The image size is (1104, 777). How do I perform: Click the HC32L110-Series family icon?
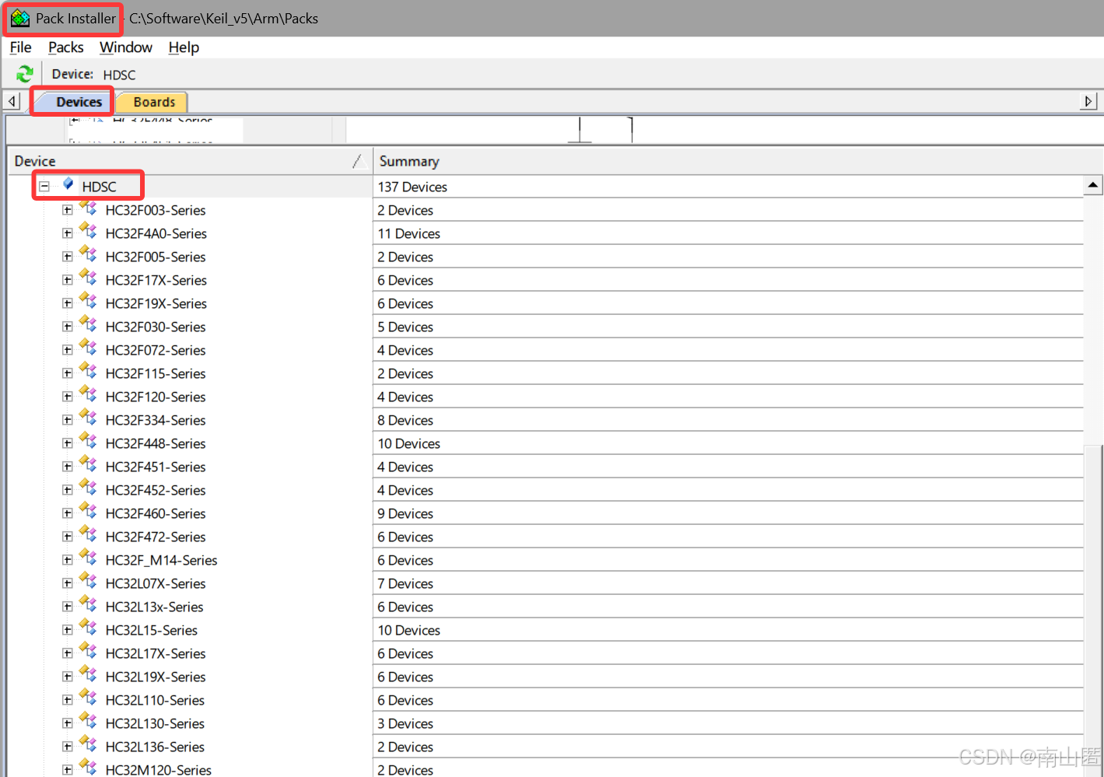click(88, 698)
